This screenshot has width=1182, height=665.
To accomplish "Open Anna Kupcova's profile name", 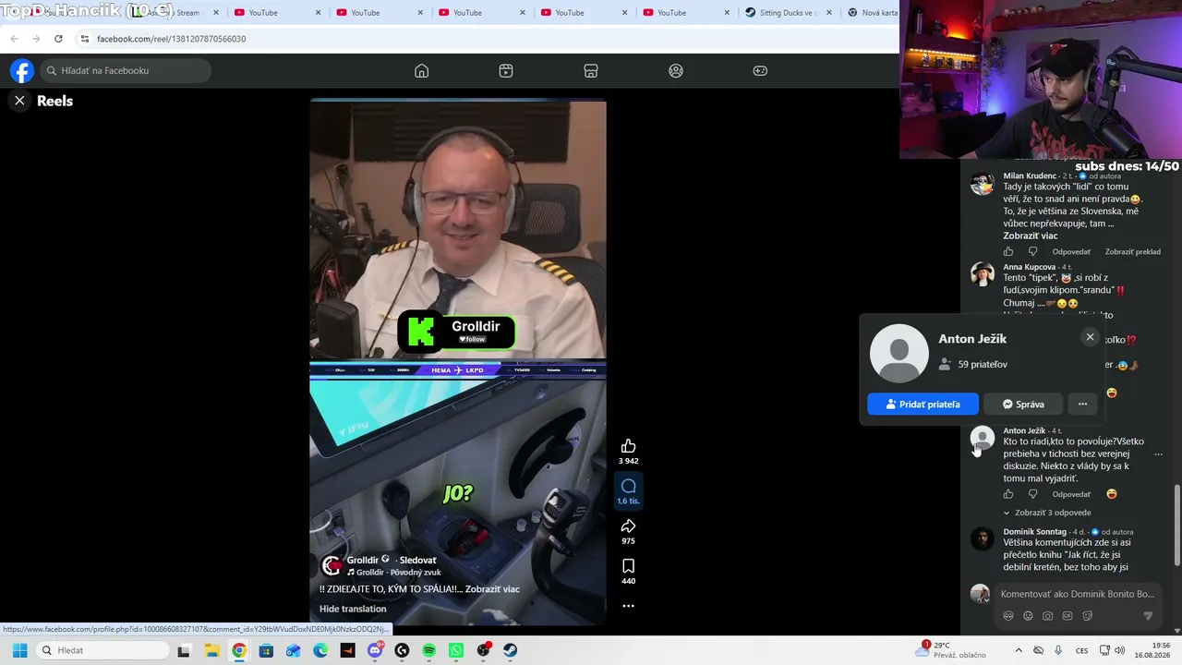I will point(1030,267).
